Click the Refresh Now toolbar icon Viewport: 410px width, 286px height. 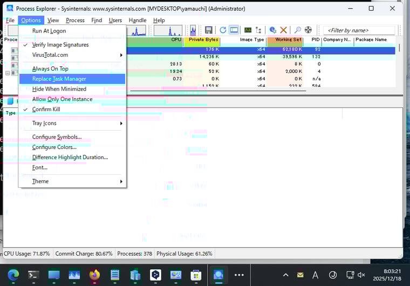[223, 30]
